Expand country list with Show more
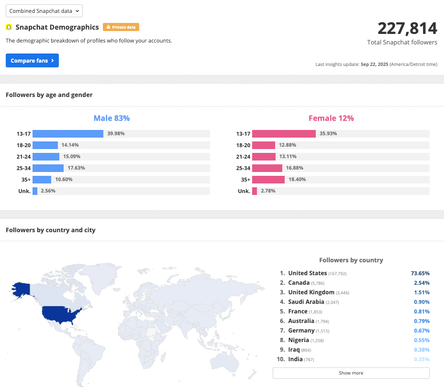 [x=351, y=373]
